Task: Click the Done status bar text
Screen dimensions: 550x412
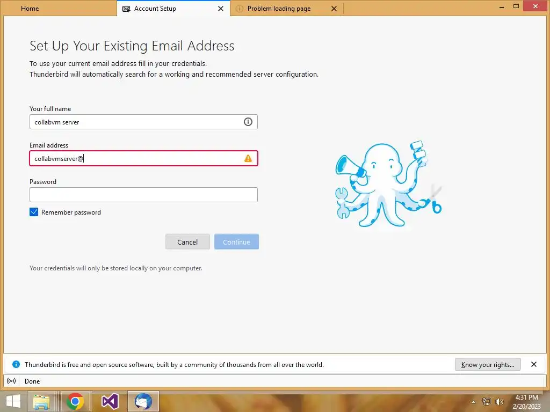Action: coord(32,381)
